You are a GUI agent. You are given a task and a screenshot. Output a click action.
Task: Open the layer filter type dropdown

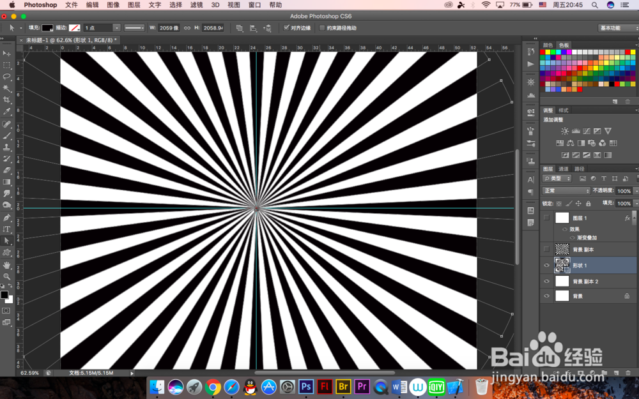(x=557, y=179)
